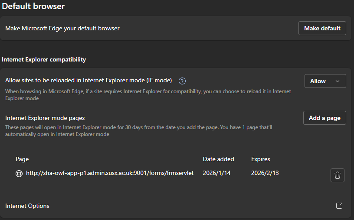
Task: Click the Expires column header
Action: [x=261, y=159]
